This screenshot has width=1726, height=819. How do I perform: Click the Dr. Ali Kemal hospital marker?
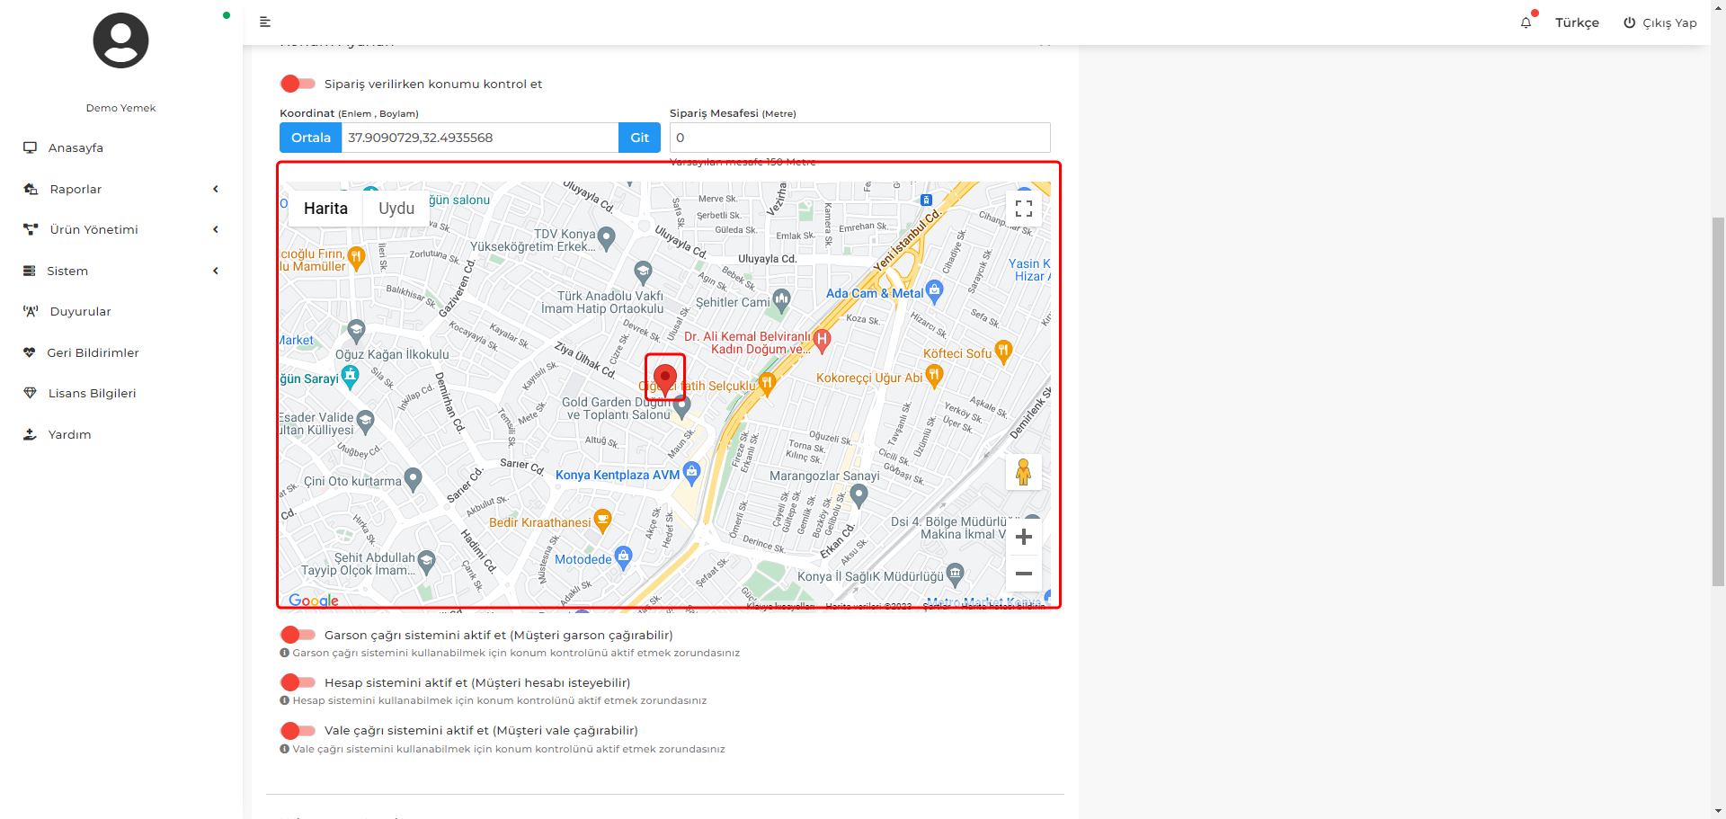point(822,340)
